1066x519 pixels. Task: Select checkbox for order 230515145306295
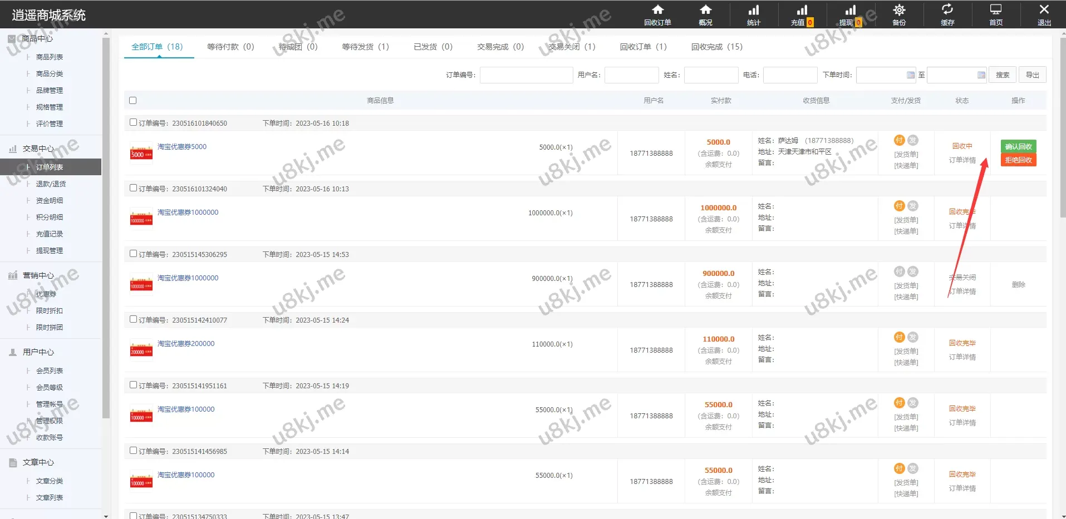(133, 254)
